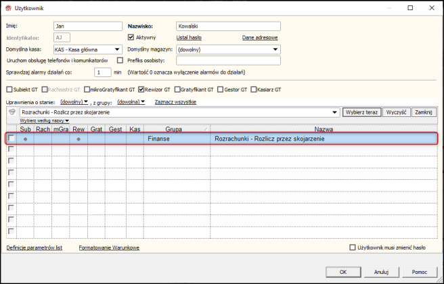444x284 pixels.
Task: Open the Wybierz według nazwy dropdown
Action: 45,121
